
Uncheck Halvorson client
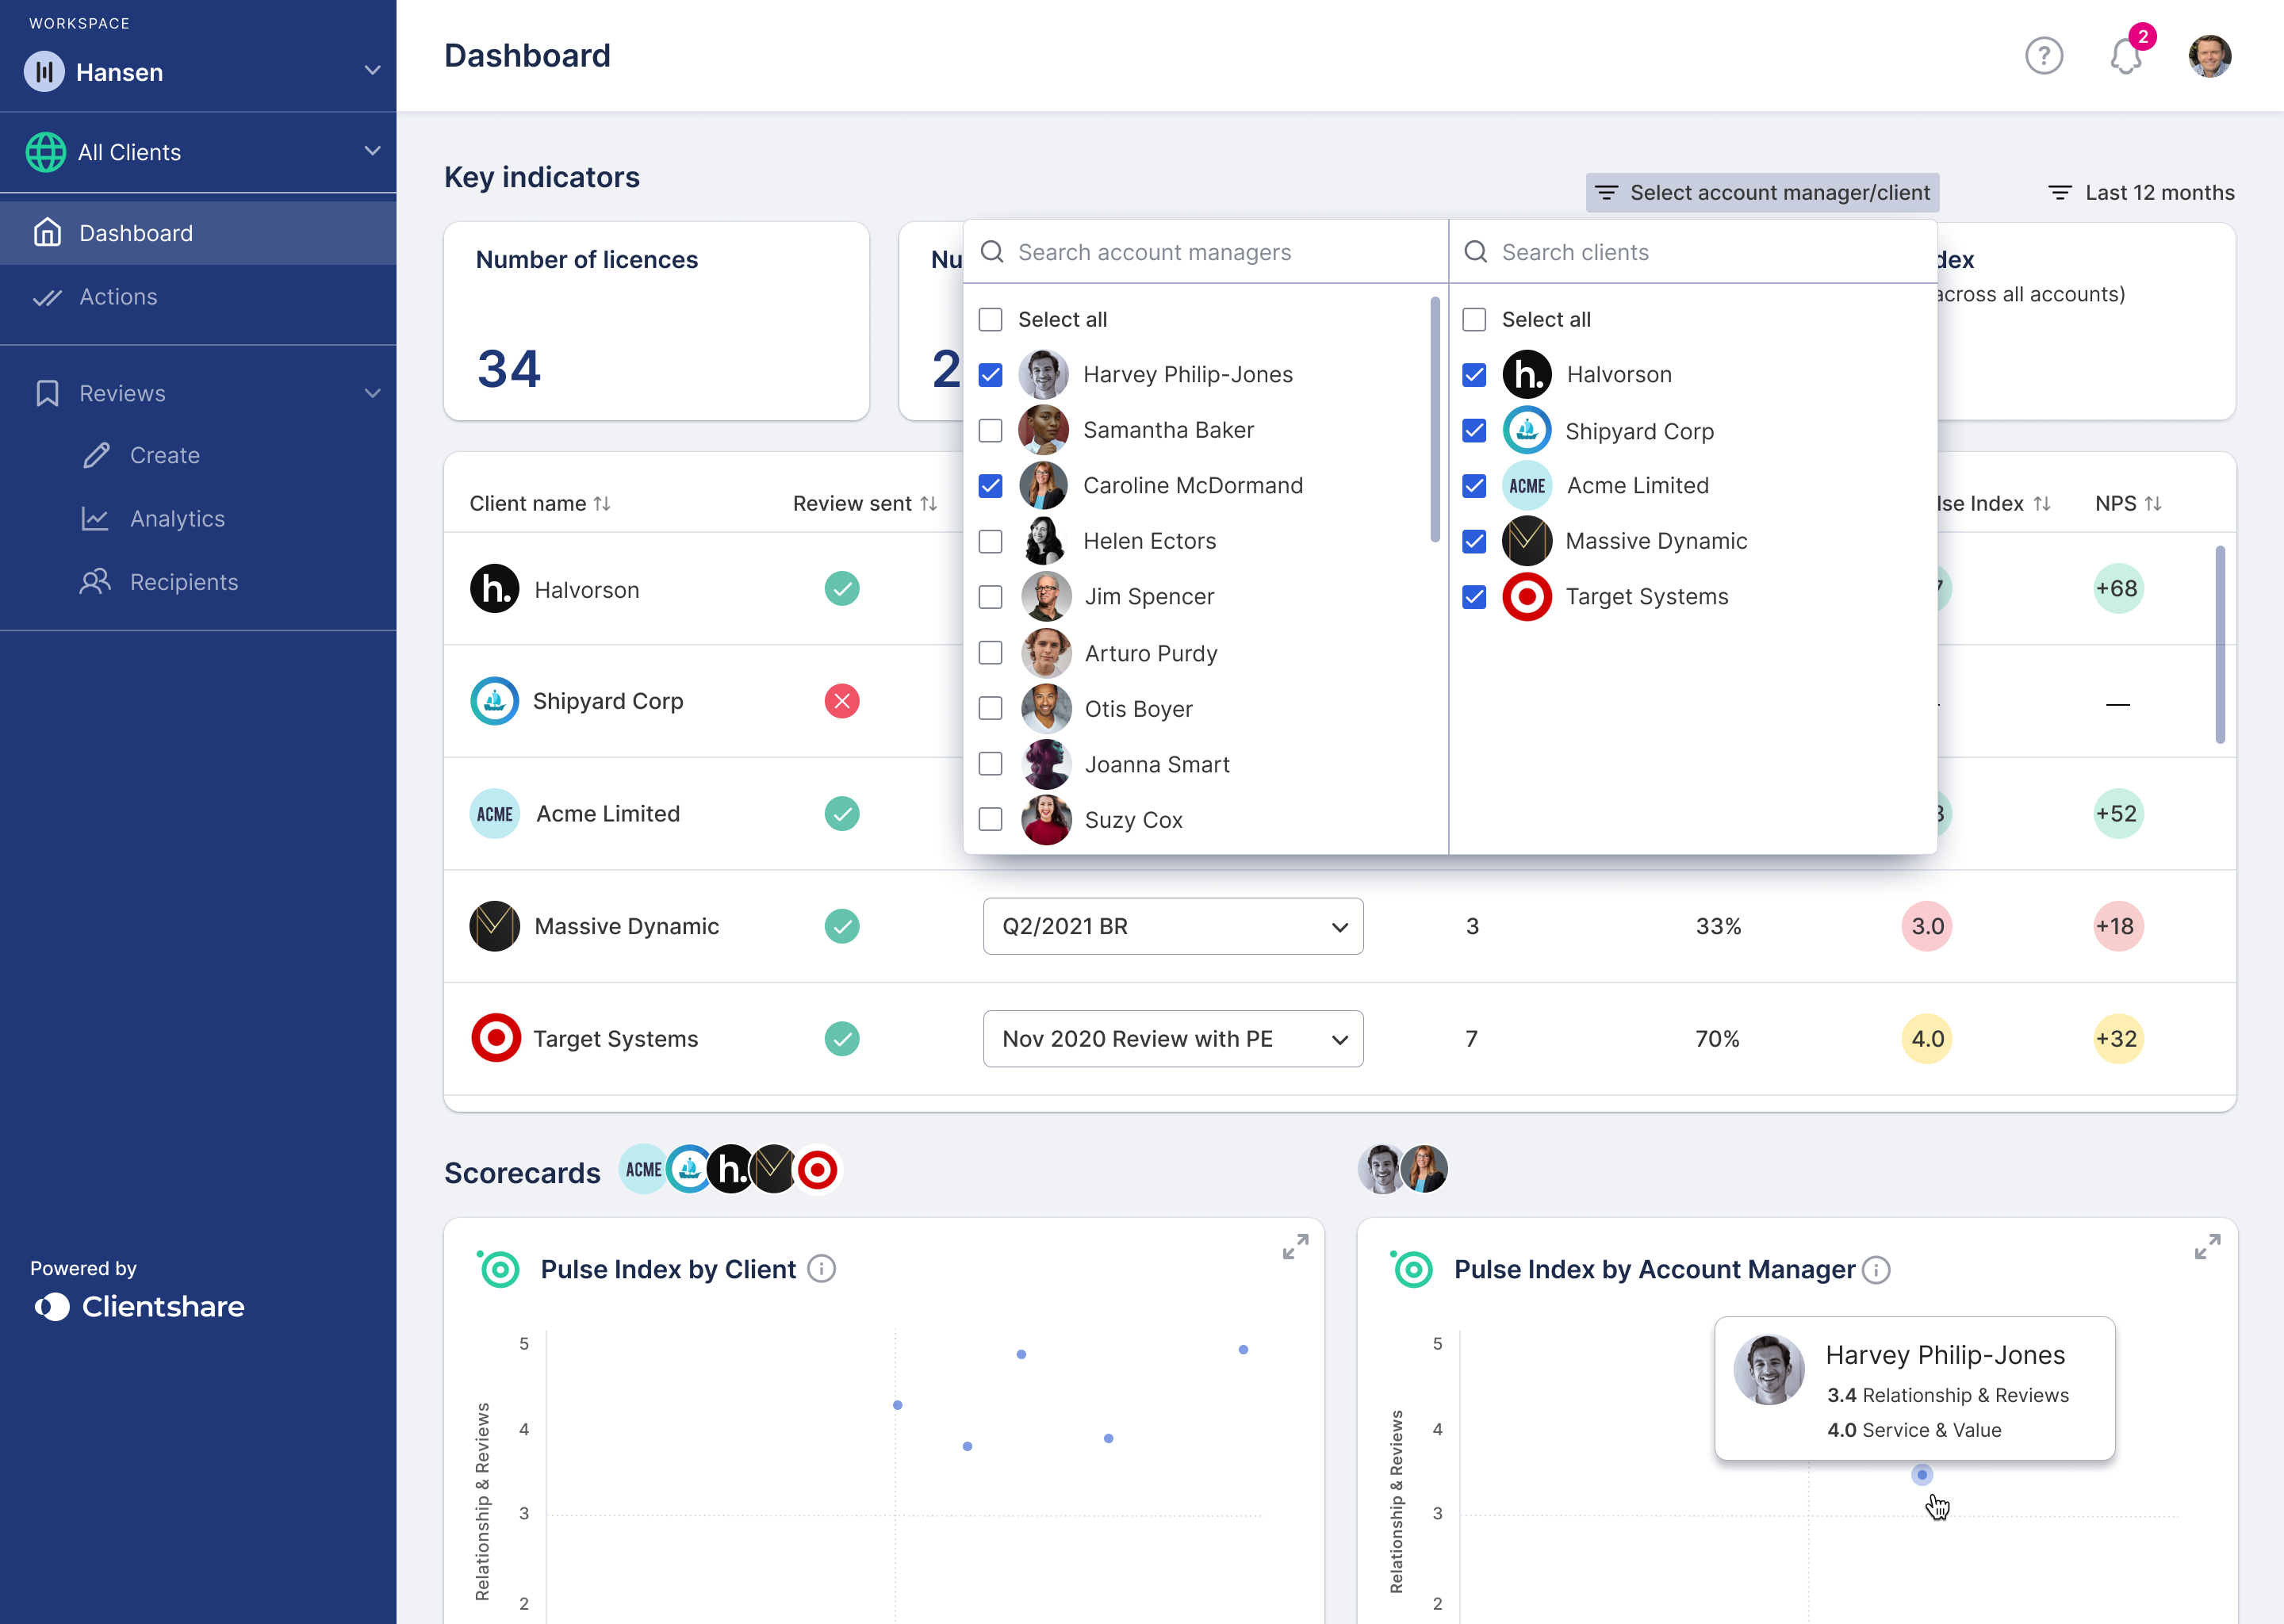(1474, 374)
